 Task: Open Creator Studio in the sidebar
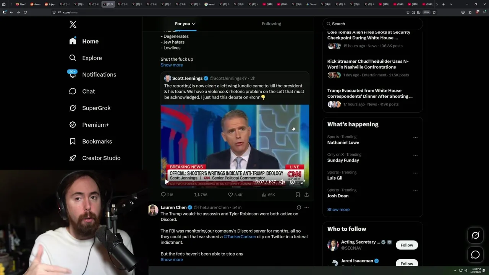tap(95, 158)
